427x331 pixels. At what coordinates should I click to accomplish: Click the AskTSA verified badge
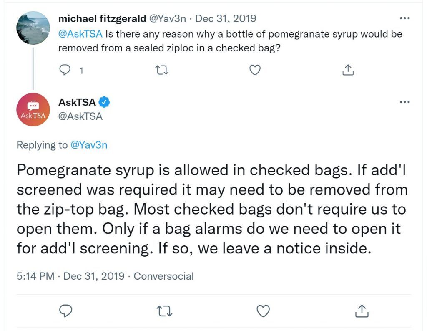click(x=104, y=102)
